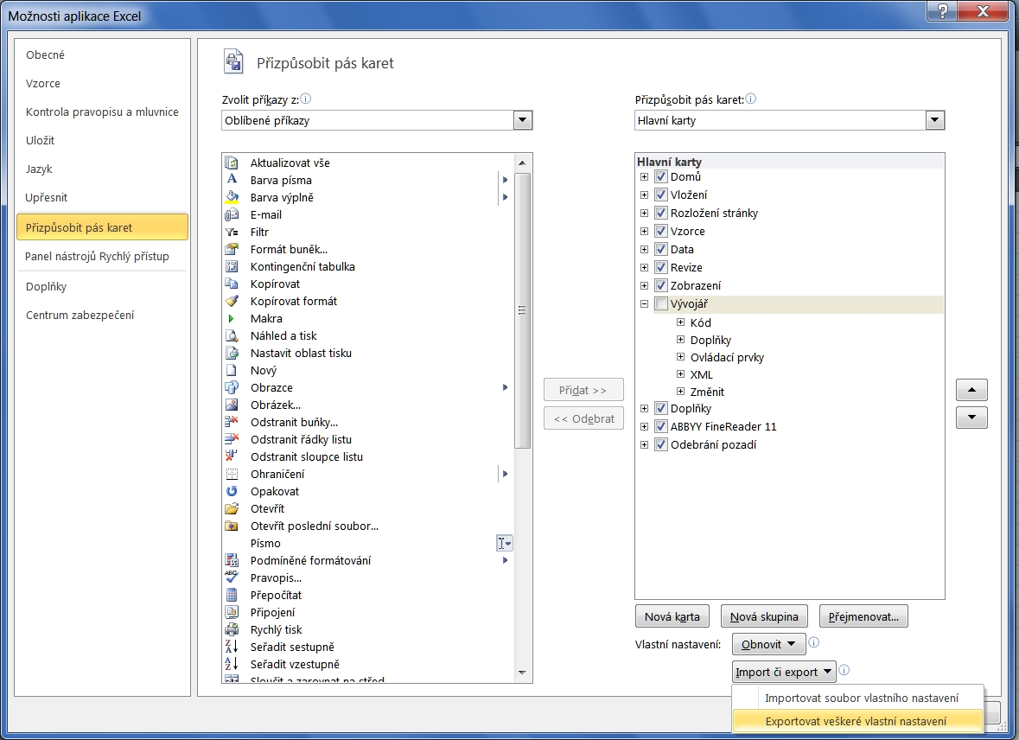Click the Aktualizovat vše command icon
Viewport: 1019px width, 740px height.
(232, 163)
